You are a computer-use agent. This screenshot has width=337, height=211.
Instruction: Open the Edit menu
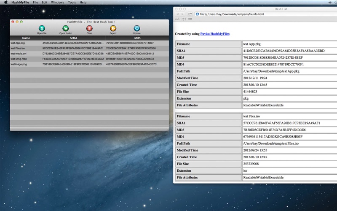[45, 3]
